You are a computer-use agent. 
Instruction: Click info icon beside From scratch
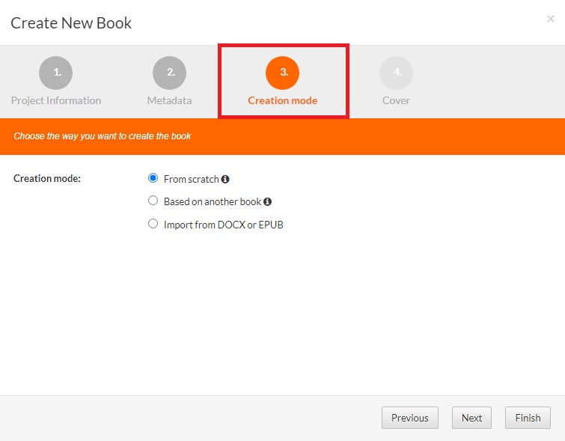click(x=225, y=180)
